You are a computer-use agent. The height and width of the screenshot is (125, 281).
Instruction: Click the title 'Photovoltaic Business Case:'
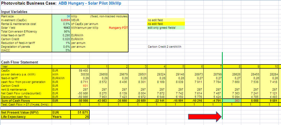pos(29,3)
